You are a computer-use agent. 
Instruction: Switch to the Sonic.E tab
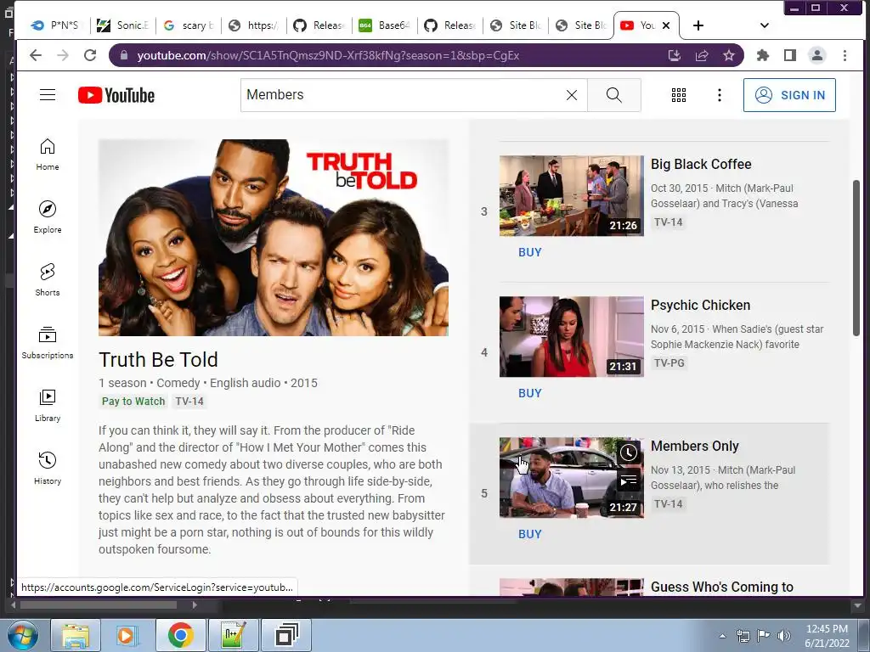tap(123, 25)
